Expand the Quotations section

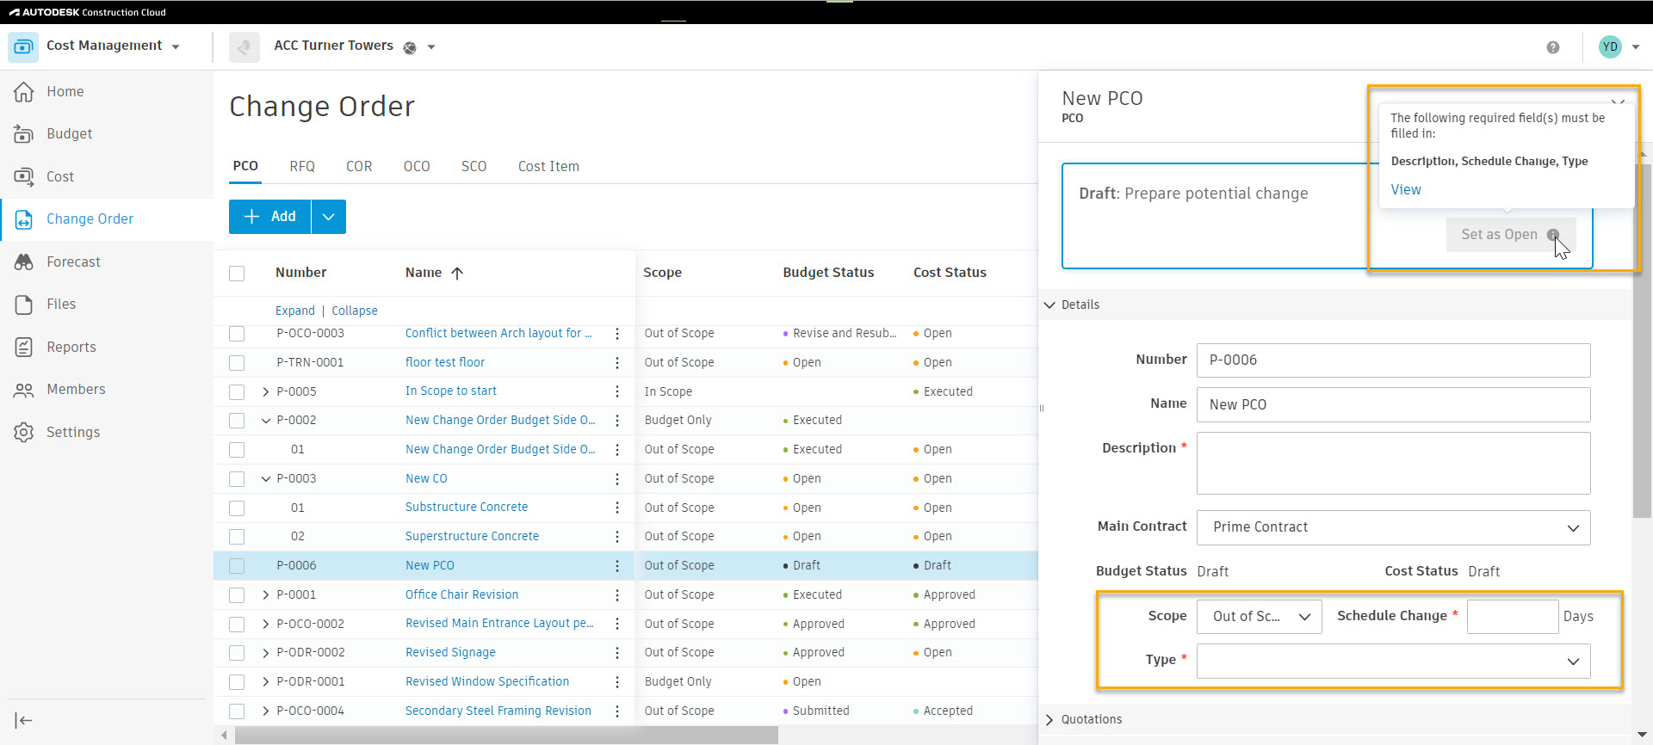click(1049, 720)
